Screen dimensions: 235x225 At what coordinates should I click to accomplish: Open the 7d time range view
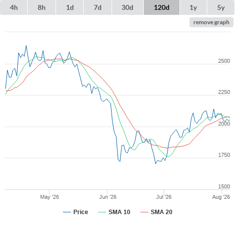pyautogui.click(x=98, y=7)
